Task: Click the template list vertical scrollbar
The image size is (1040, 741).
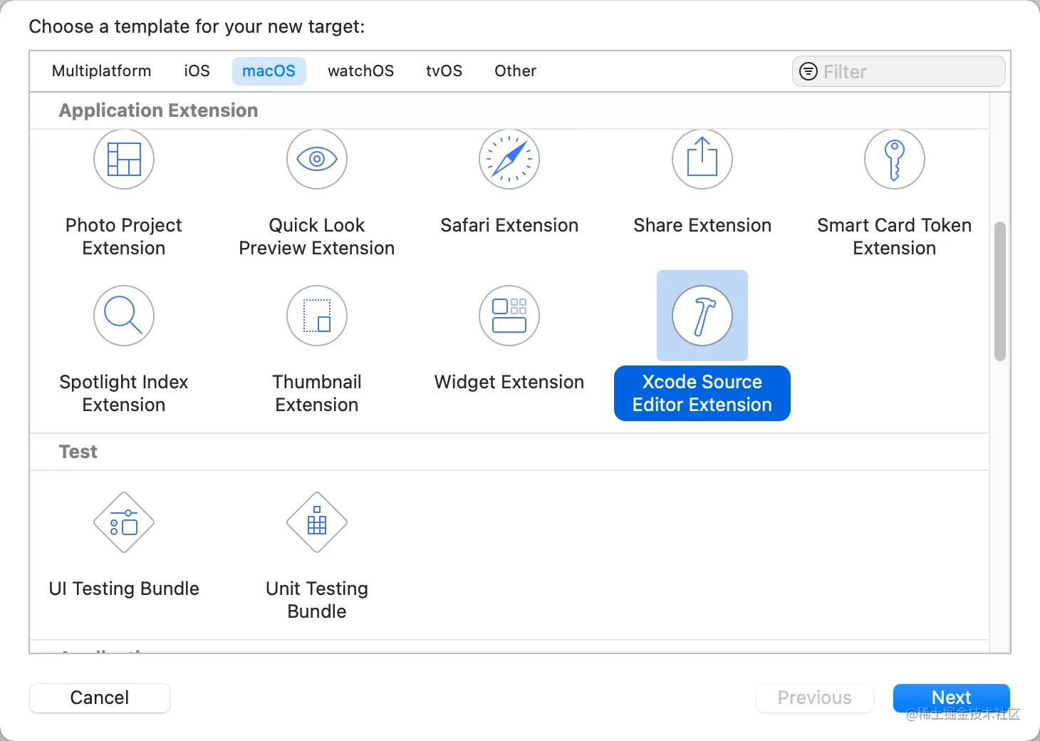Action: pos(1000,291)
